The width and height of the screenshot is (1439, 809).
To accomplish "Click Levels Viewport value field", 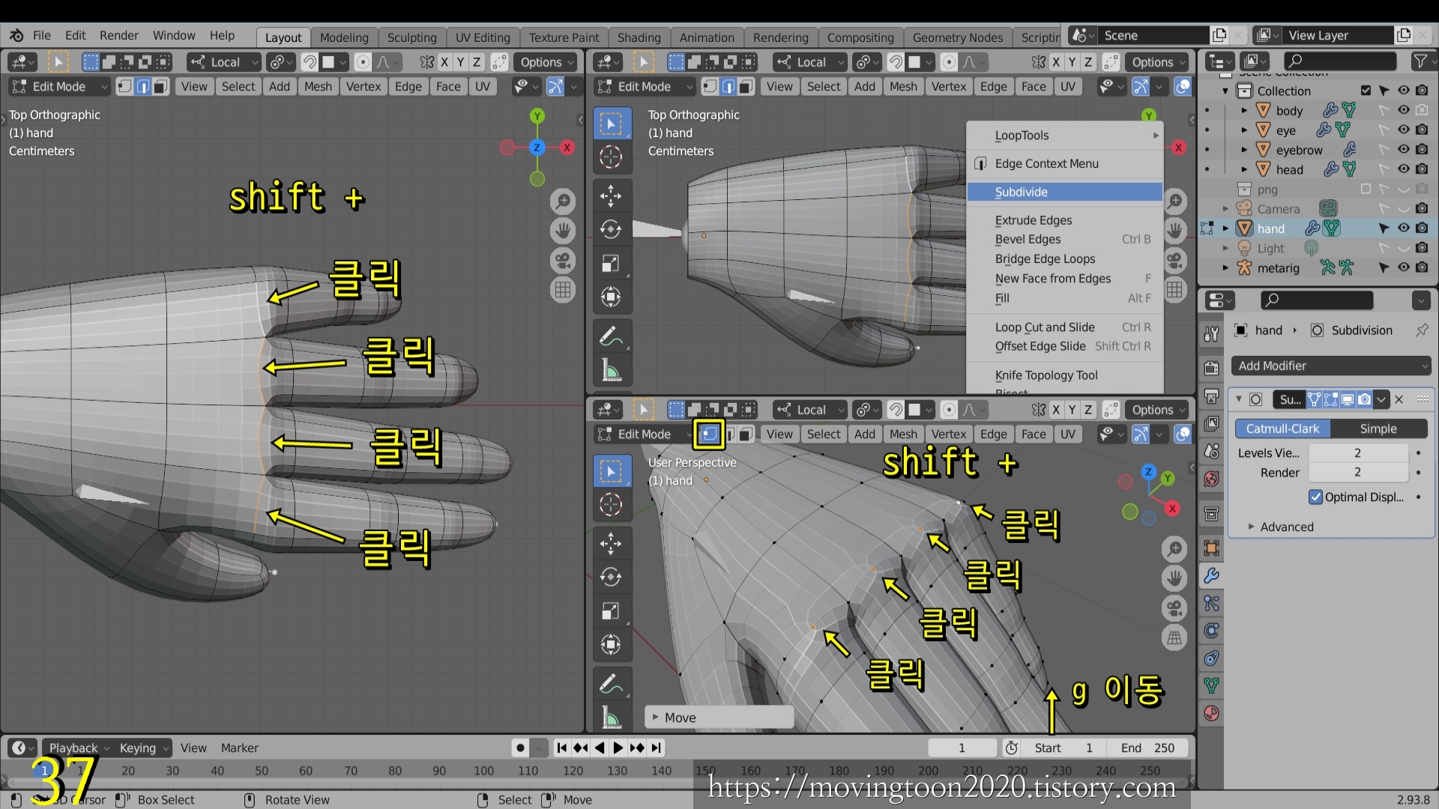I will tap(1358, 453).
